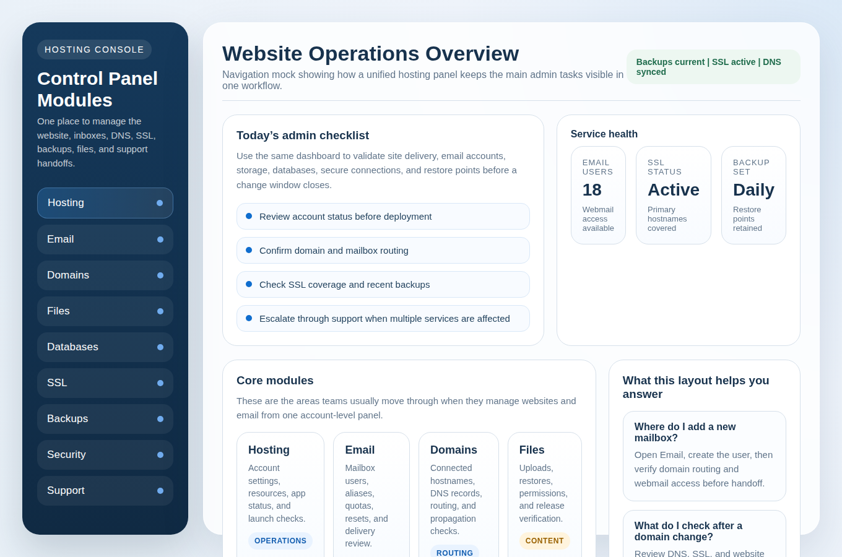Go to Security in the sidebar

(x=105, y=455)
